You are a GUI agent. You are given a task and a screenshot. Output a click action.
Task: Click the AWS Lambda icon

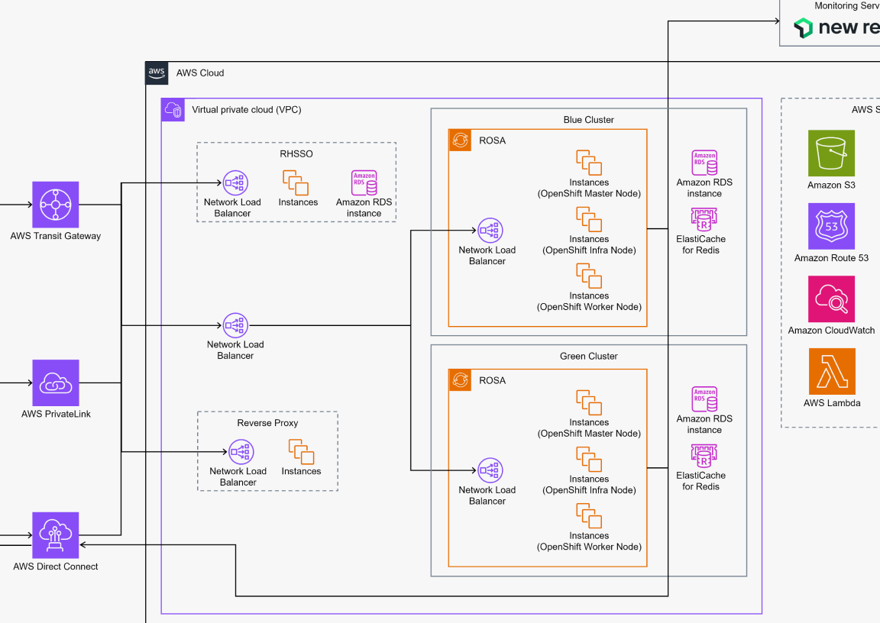point(833,371)
